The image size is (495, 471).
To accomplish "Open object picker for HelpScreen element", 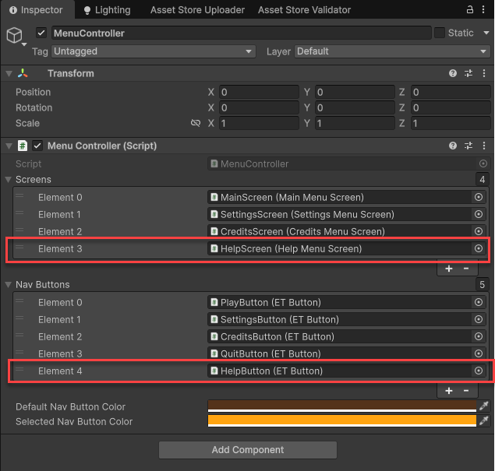I will tap(479, 248).
